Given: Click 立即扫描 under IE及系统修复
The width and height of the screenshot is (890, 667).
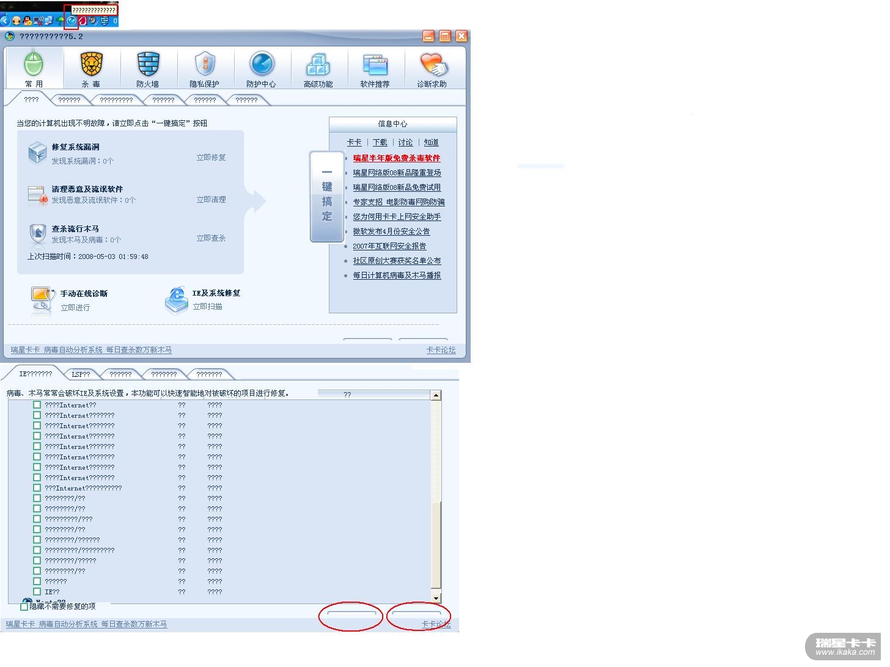Looking at the screenshot, I should (x=207, y=307).
